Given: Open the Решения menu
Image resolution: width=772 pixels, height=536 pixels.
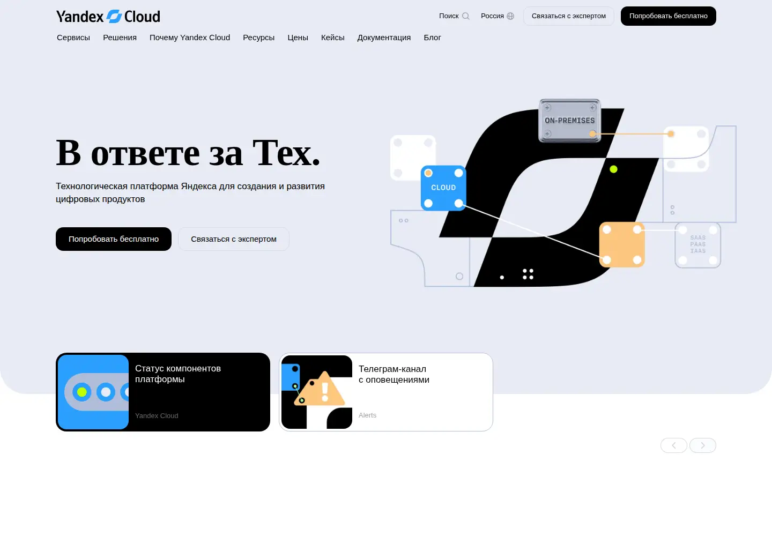Looking at the screenshot, I should click(120, 38).
